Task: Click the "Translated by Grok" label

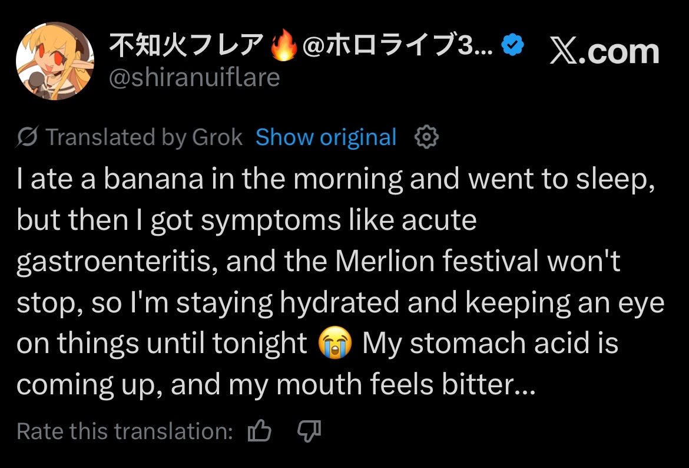Action: 144,137
